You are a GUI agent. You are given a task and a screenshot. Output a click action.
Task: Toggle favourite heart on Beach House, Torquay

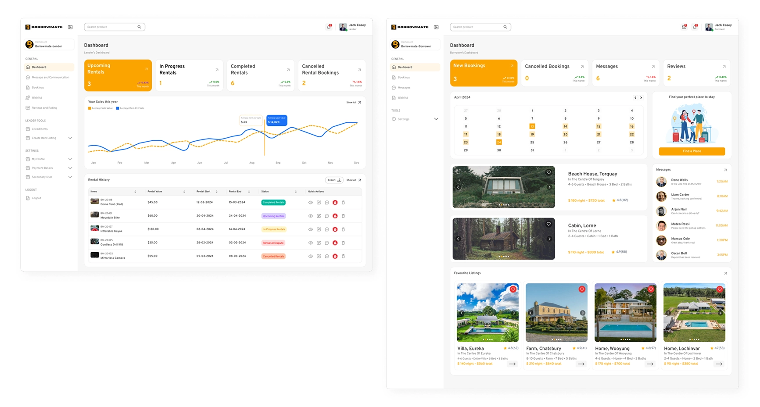[548, 172]
